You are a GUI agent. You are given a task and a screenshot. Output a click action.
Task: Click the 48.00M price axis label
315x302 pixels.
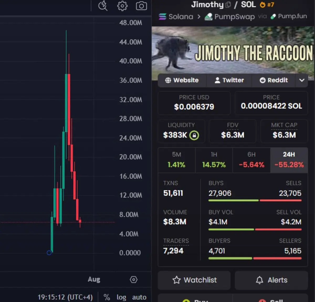(x=131, y=23)
